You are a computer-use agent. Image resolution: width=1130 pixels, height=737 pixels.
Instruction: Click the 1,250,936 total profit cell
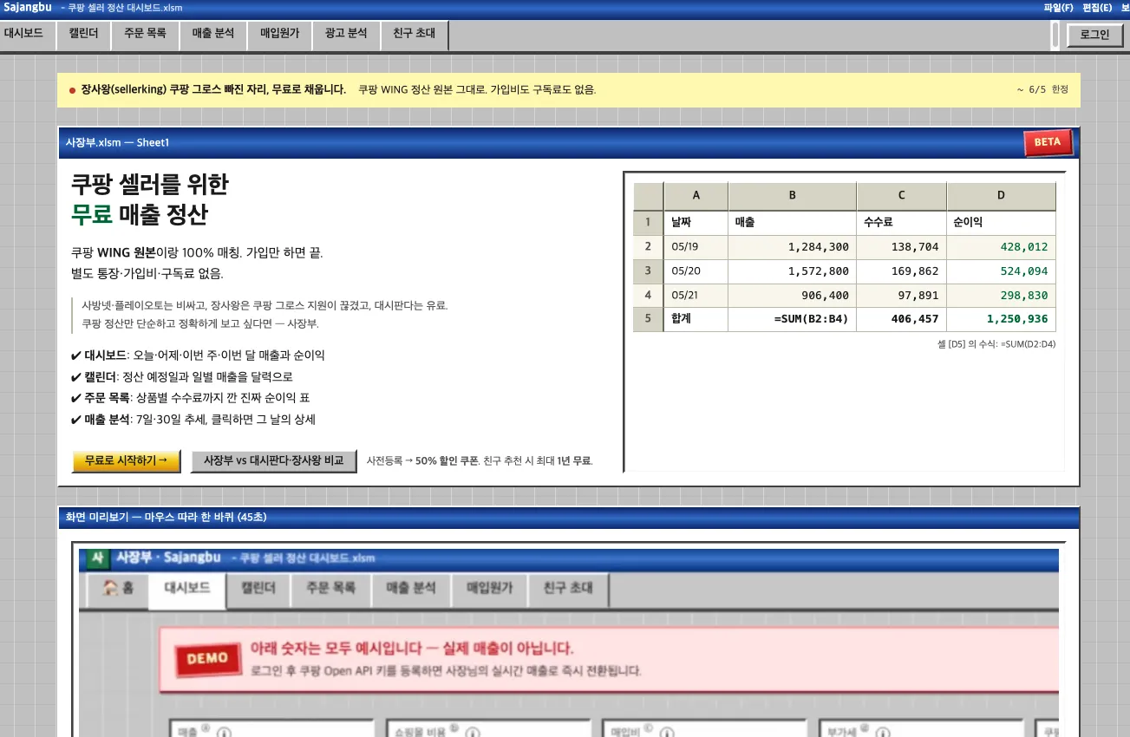click(x=1001, y=319)
